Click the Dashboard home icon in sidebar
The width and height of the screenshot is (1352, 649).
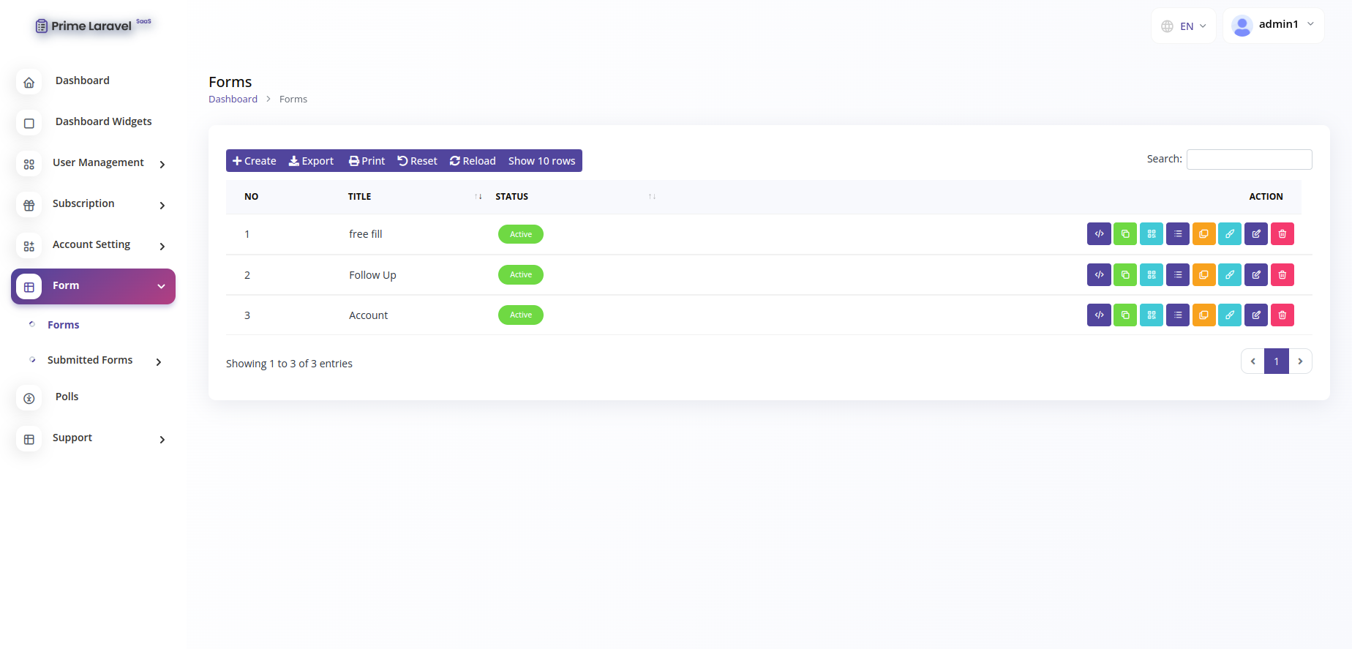[x=29, y=83]
